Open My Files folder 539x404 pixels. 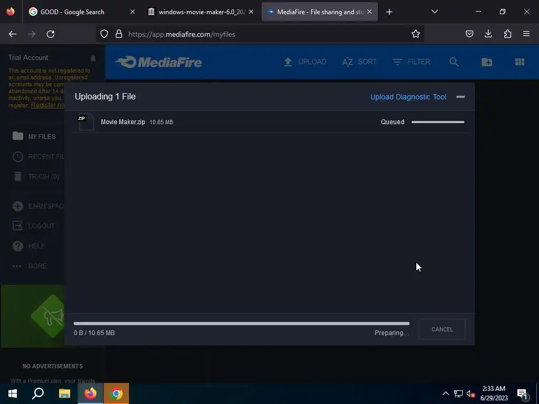pyautogui.click(x=34, y=136)
